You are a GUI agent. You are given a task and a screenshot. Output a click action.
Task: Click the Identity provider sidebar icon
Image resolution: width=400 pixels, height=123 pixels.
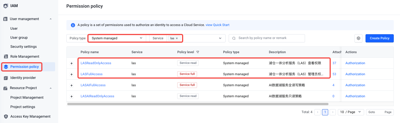[5, 78]
